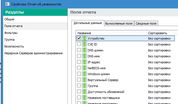Screen dimensions: 178x104
Task: Check the Виртуальный Сервер field checkbox
Action: [79, 80]
